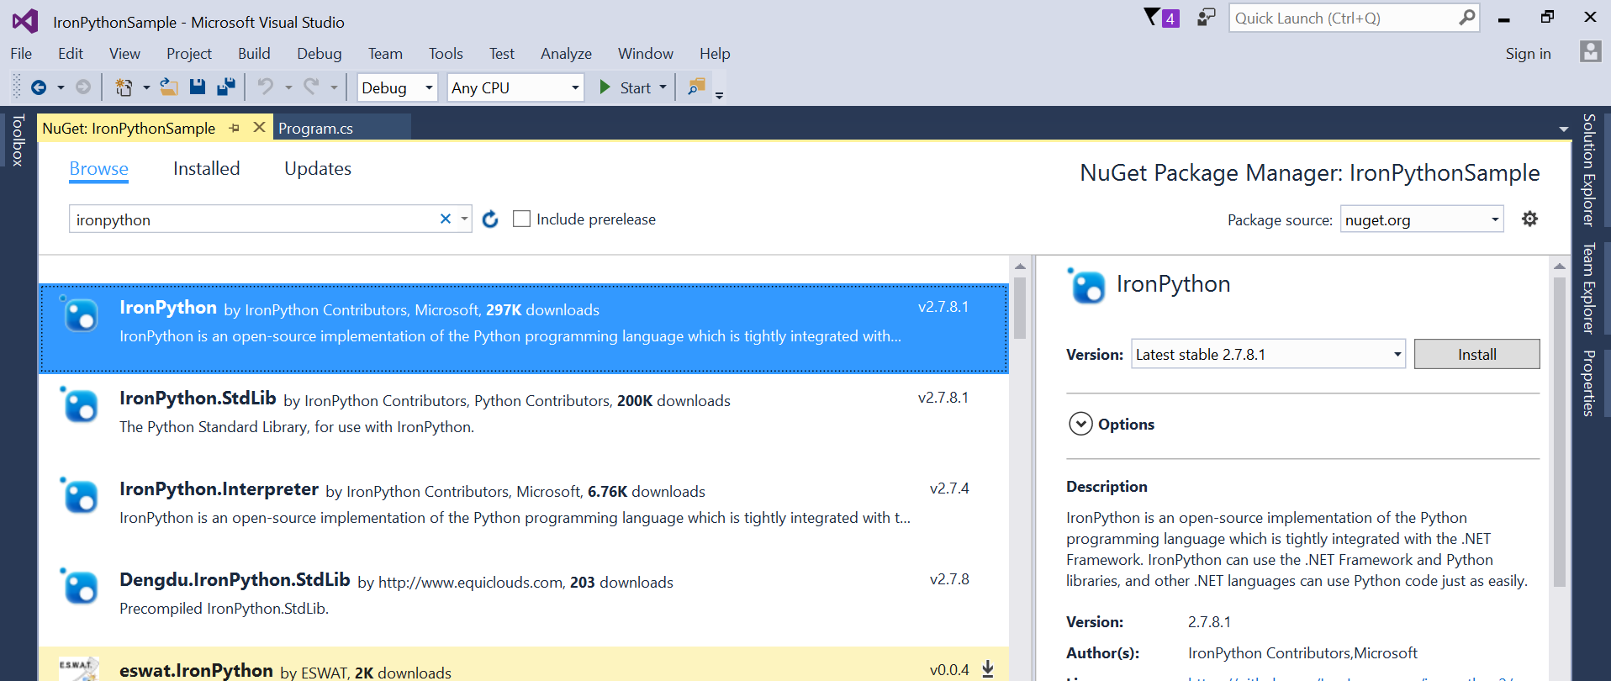Expand the Options section chevron

tap(1080, 424)
